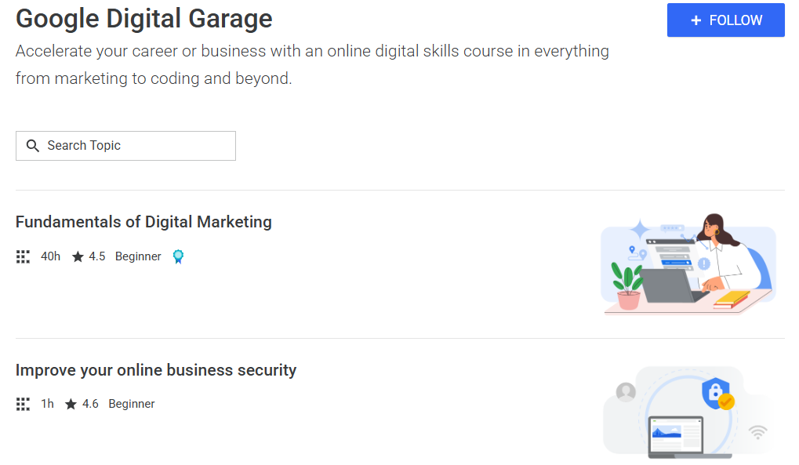
Task: Click the plus icon inside the Follow button
Action: [695, 20]
